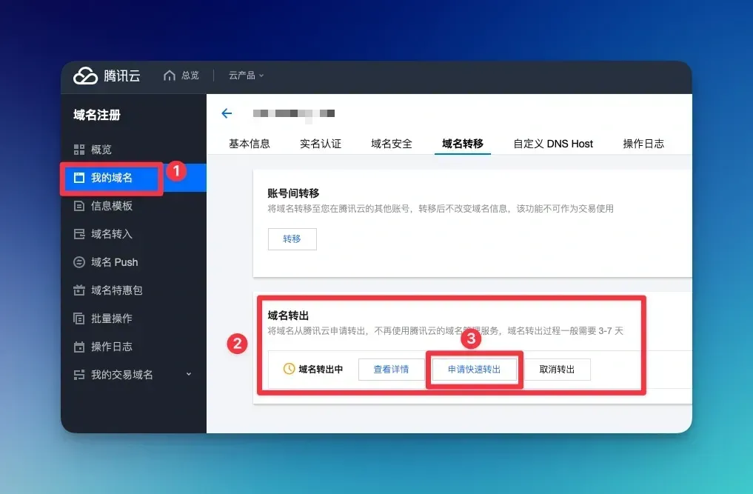The width and height of the screenshot is (753, 494).
Task: Switch to the 基本信息 tab
Action: click(x=250, y=144)
